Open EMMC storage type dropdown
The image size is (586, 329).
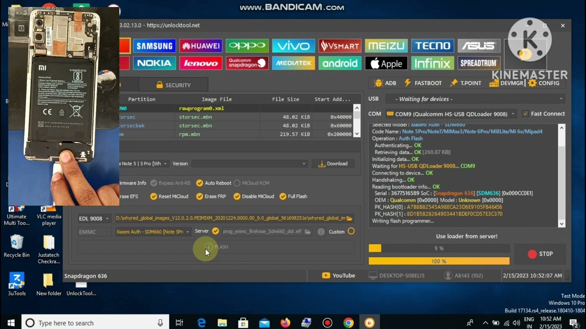point(94,232)
